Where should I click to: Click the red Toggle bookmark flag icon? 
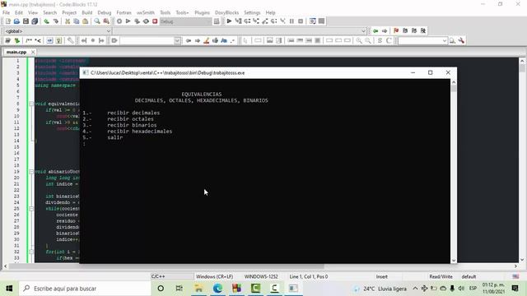click(x=396, y=31)
